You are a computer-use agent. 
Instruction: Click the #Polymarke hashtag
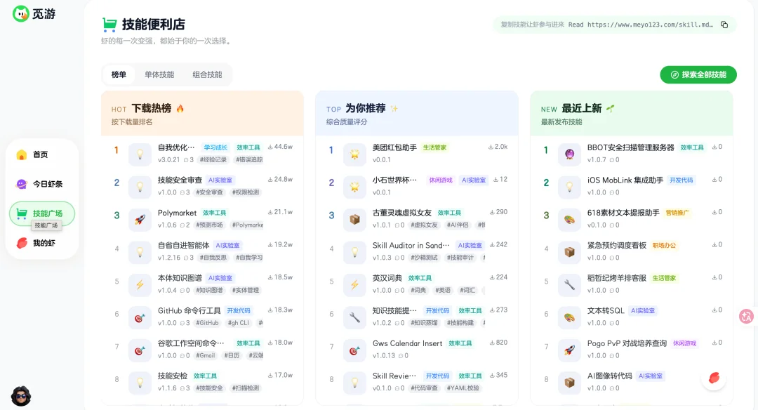[248, 225]
